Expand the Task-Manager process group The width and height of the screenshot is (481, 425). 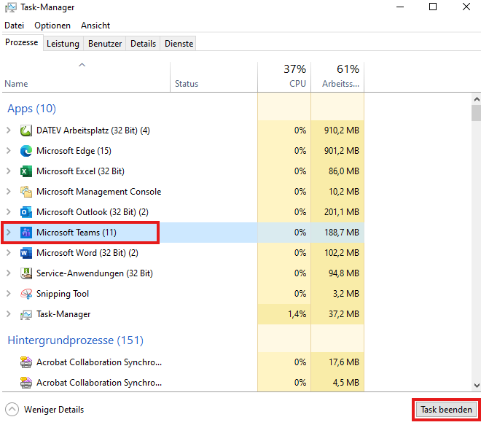(9, 314)
